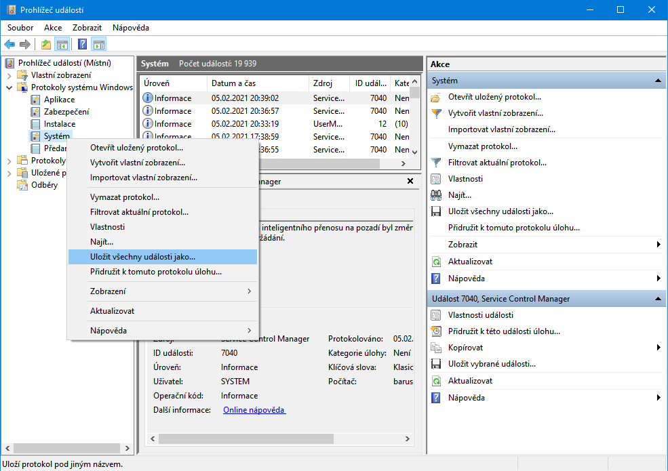Close the event preview pane with X
Viewport: 668px width, 471px height.
click(x=410, y=182)
